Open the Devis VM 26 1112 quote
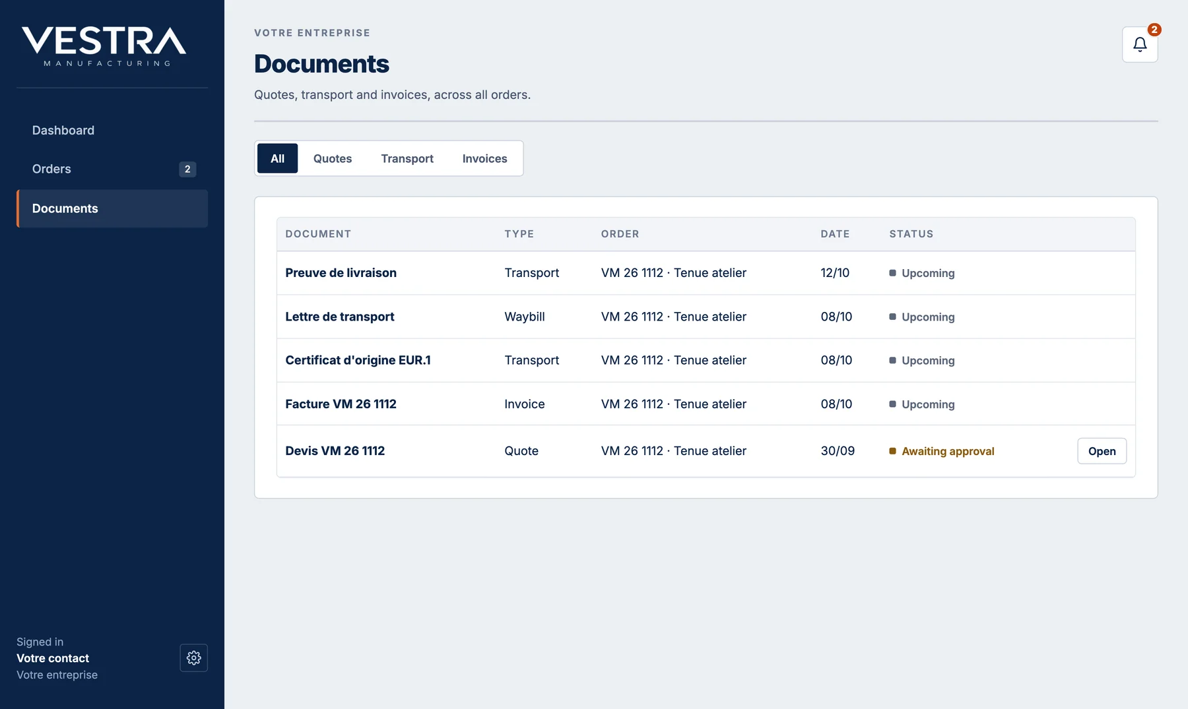The image size is (1188, 709). [x=1102, y=451]
